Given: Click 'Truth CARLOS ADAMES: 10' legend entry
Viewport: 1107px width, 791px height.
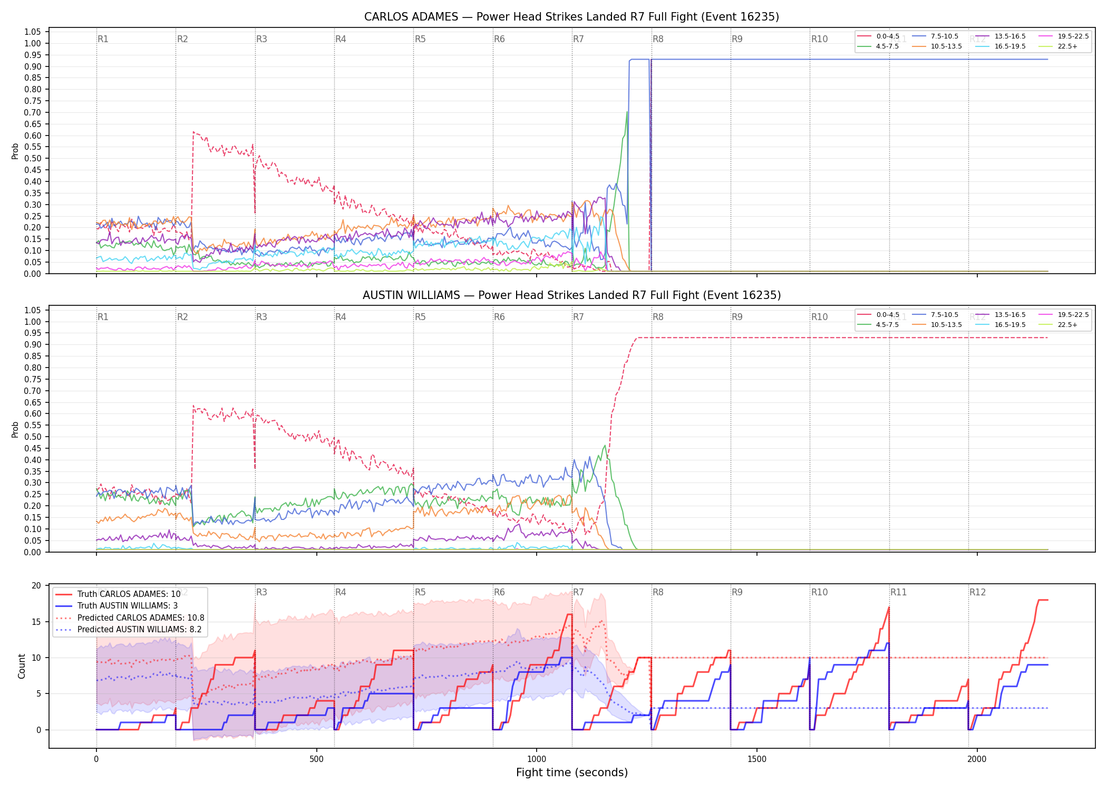Looking at the screenshot, I should pos(118,594).
